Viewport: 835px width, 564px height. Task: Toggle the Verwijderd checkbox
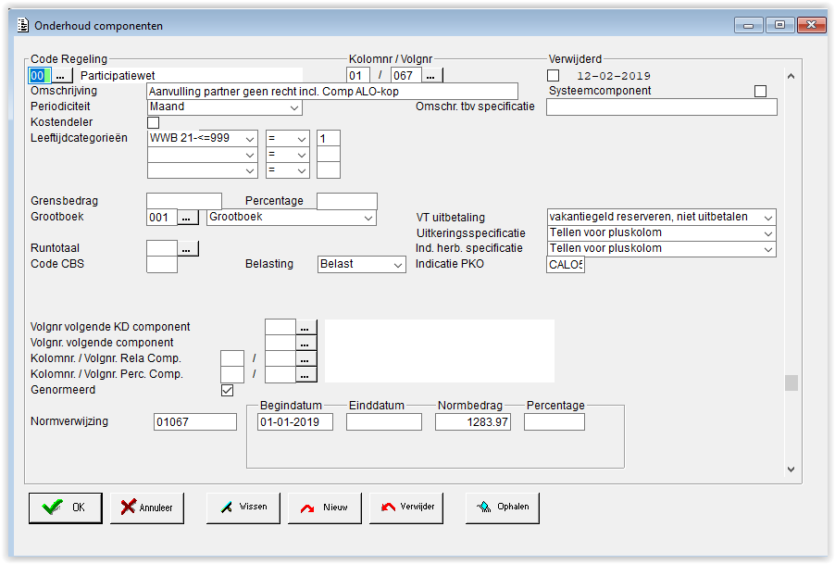point(554,76)
